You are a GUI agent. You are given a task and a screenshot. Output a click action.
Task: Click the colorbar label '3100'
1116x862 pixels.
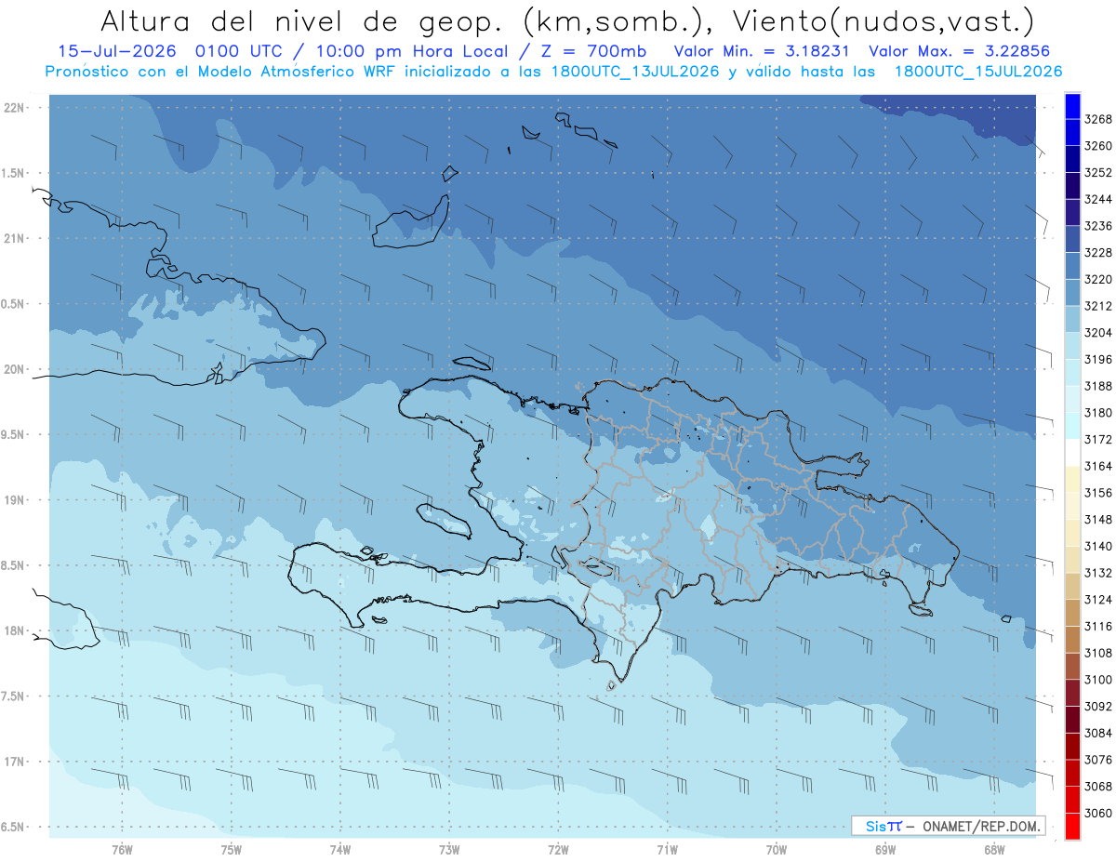click(x=1097, y=680)
